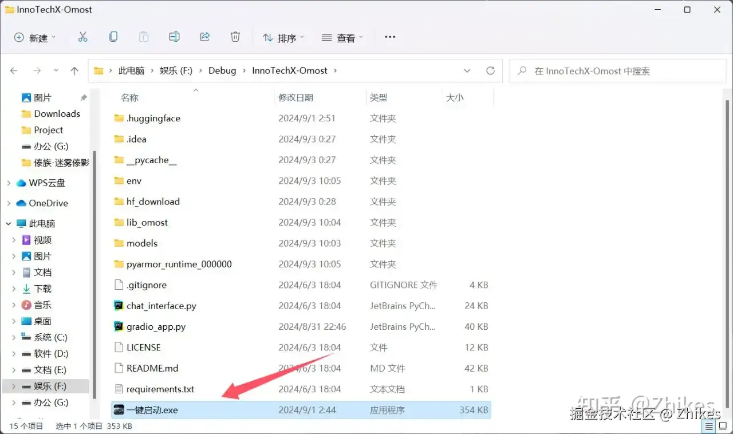The height and width of the screenshot is (434, 733).
Task: Open 软件 (D:) drive in sidebar
Action: click(46, 354)
